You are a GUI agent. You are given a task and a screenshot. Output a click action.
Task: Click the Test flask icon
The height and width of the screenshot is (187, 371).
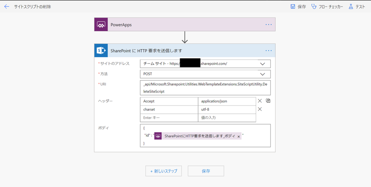351,6
